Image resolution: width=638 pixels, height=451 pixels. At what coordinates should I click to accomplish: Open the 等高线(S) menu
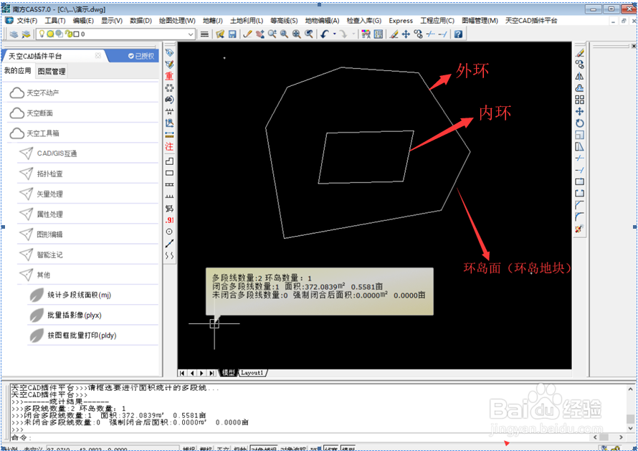click(284, 21)
